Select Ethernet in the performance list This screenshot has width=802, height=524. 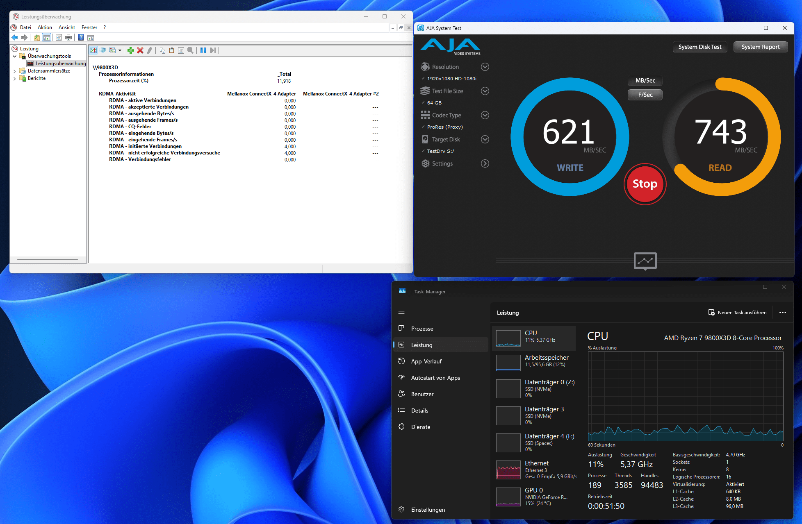[x=534, y=470]
